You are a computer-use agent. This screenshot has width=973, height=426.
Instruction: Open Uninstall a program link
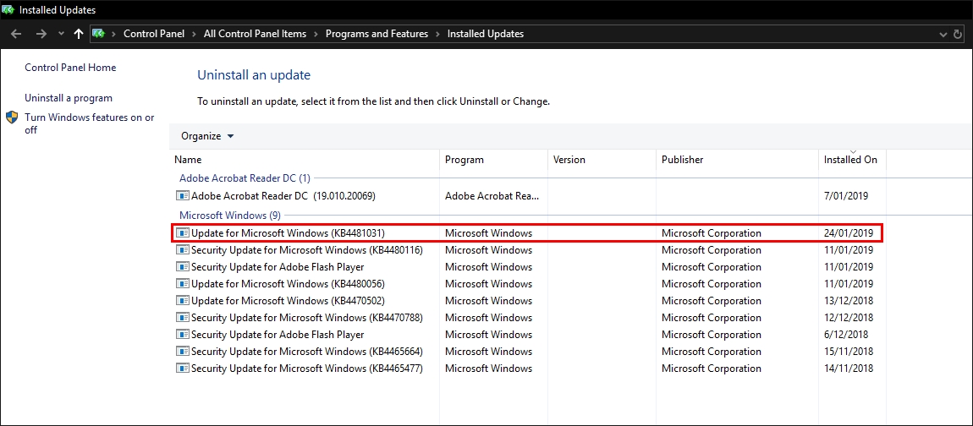69,98
